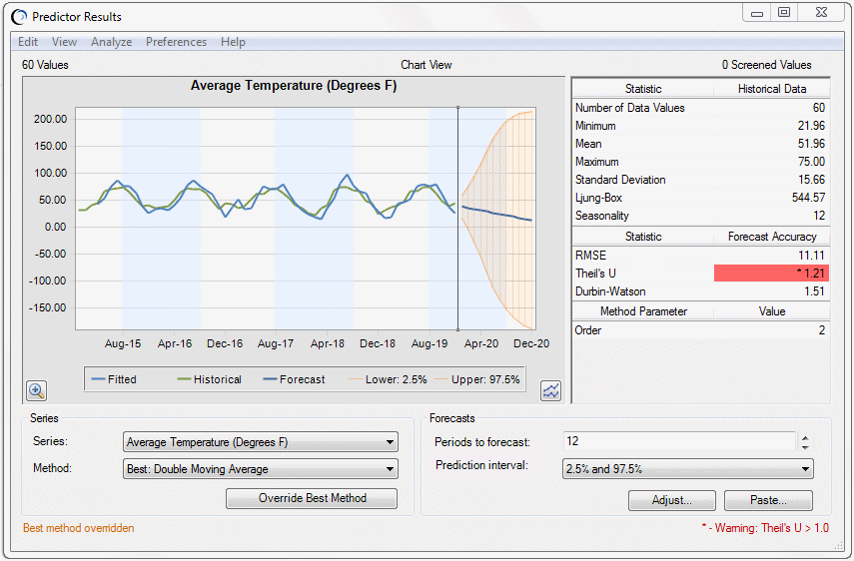Click the Adjust... button

(x=672, y=500)
